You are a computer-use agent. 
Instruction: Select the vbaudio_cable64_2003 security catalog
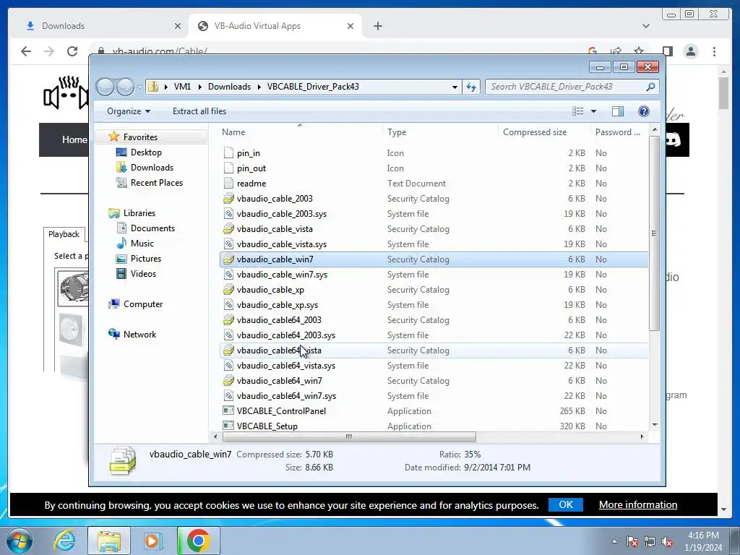(x=434, y=320)
